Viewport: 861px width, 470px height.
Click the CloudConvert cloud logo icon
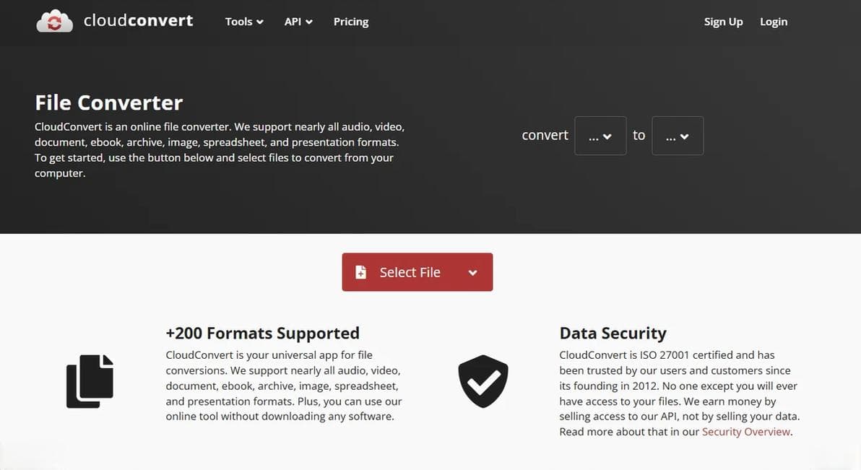pyautogui.click(x=54, y=22)
